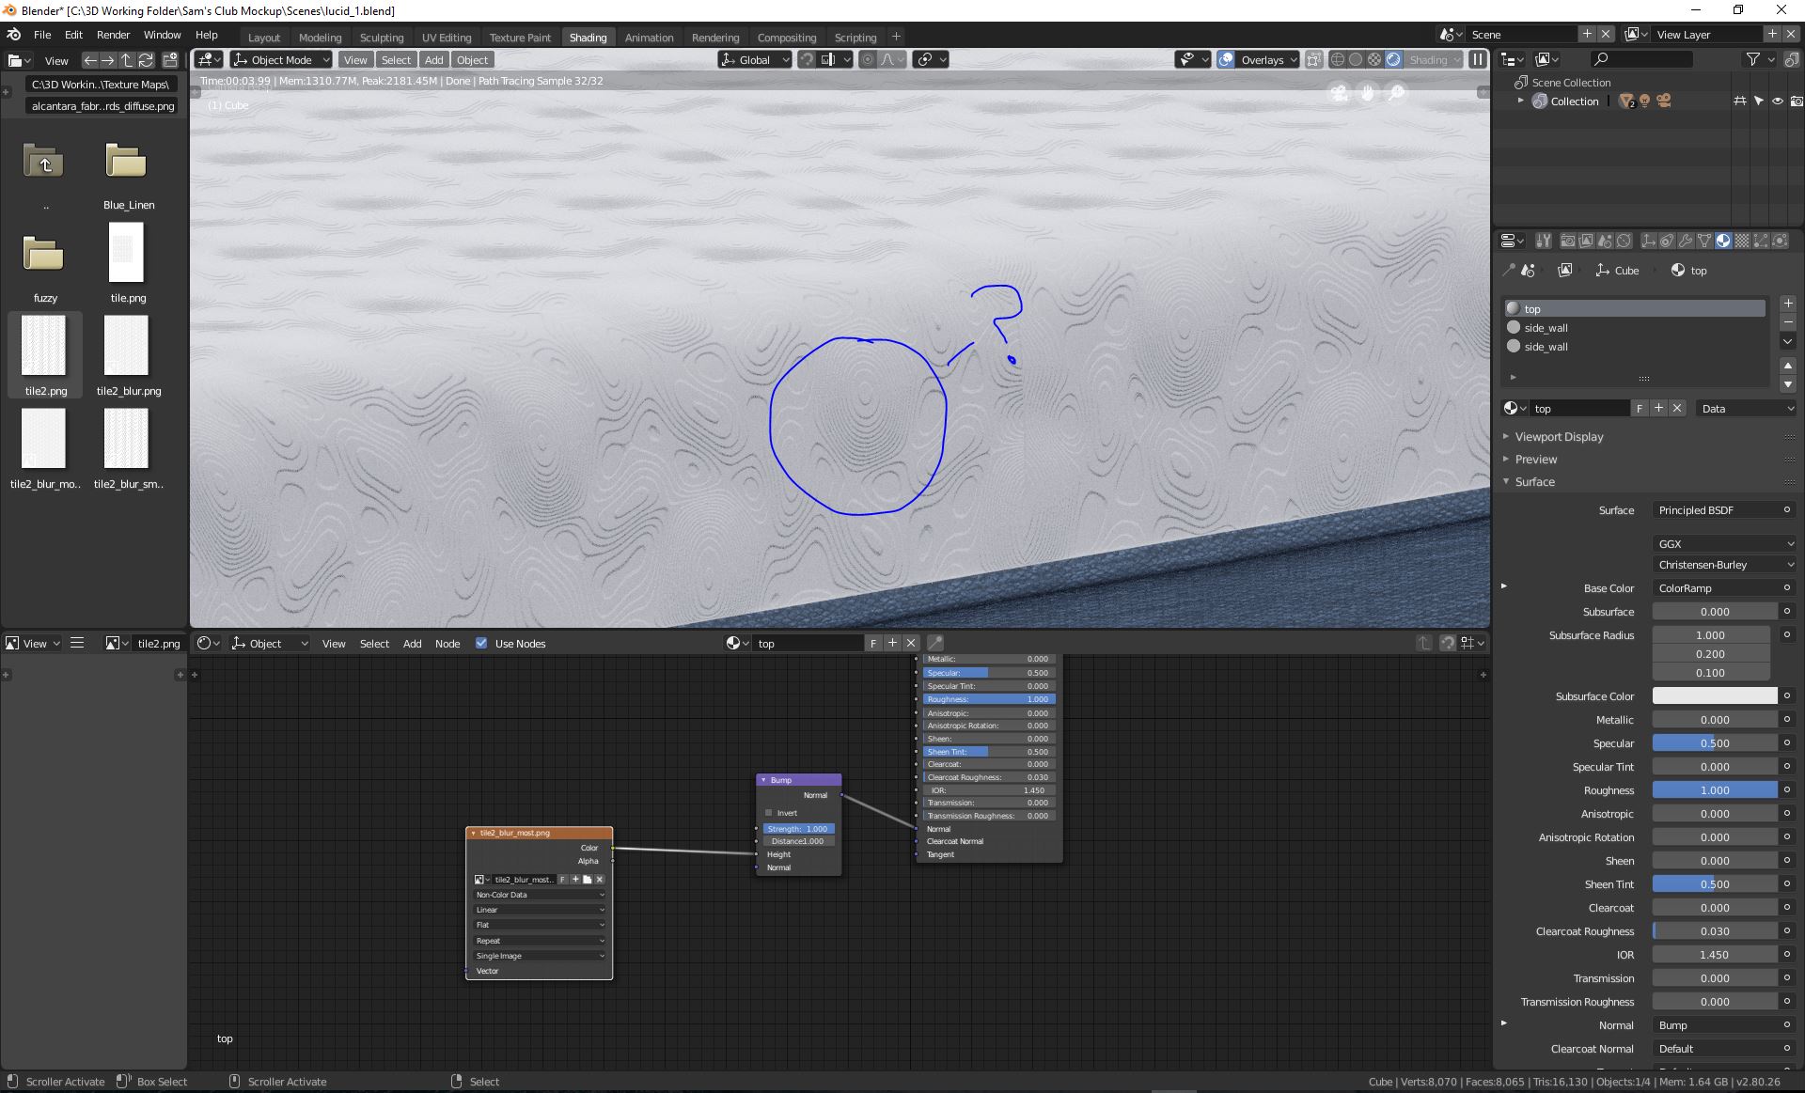Click the fake user button for top material
This screenshot has height=1093, width=1805.
click(x=1639, y=408)
